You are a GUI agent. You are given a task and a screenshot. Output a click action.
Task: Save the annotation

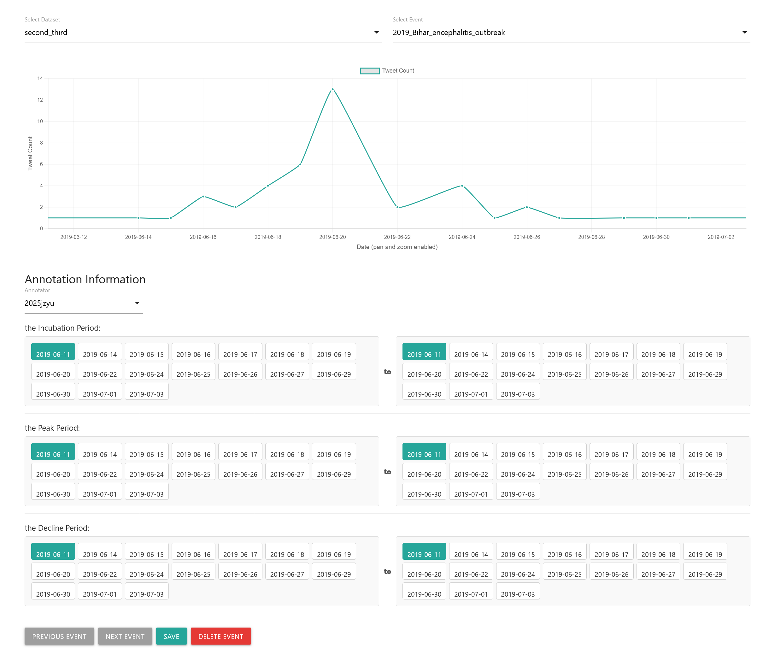(171, 636)
